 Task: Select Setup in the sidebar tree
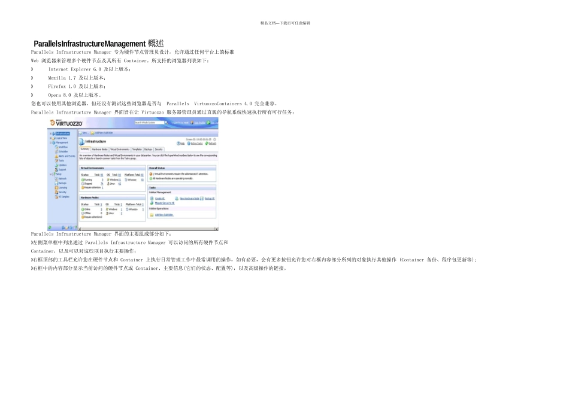point(59,174)
